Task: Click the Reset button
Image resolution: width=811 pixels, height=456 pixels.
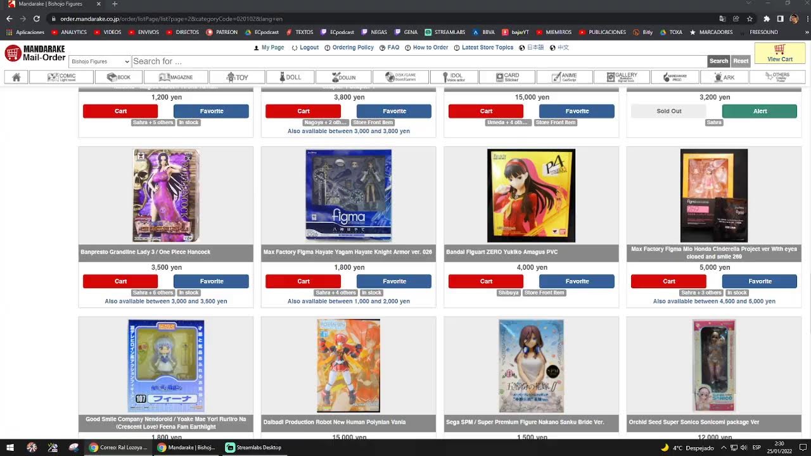Action: coord(741,61)
